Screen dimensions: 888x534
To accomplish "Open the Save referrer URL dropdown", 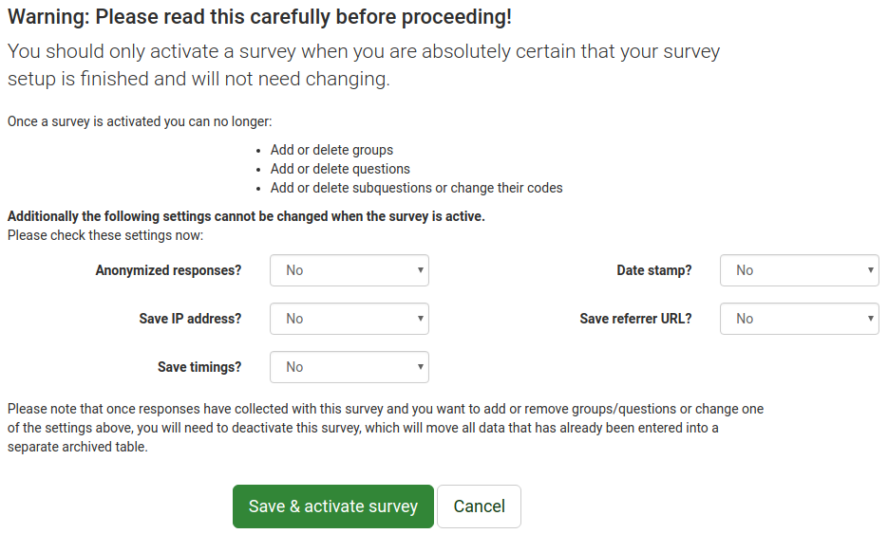I will pyautogui.click(x=799, y=319).
